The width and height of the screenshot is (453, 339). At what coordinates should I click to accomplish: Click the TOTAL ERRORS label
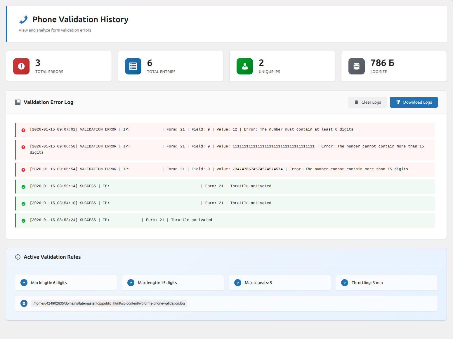[x=49, y=72]
